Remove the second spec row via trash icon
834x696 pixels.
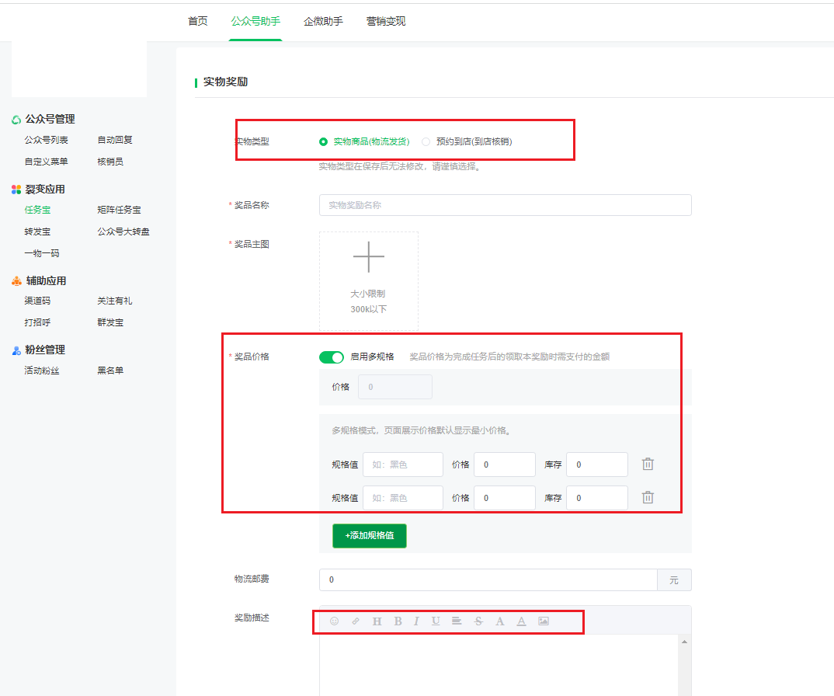tap(648, 497)
